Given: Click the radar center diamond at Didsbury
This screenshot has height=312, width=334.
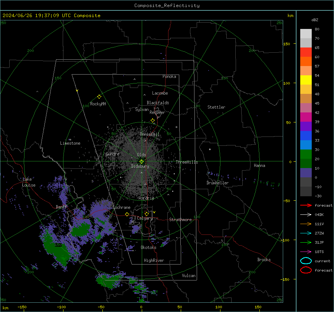Looking at the screenshot, I should click(x=141, y=162).
